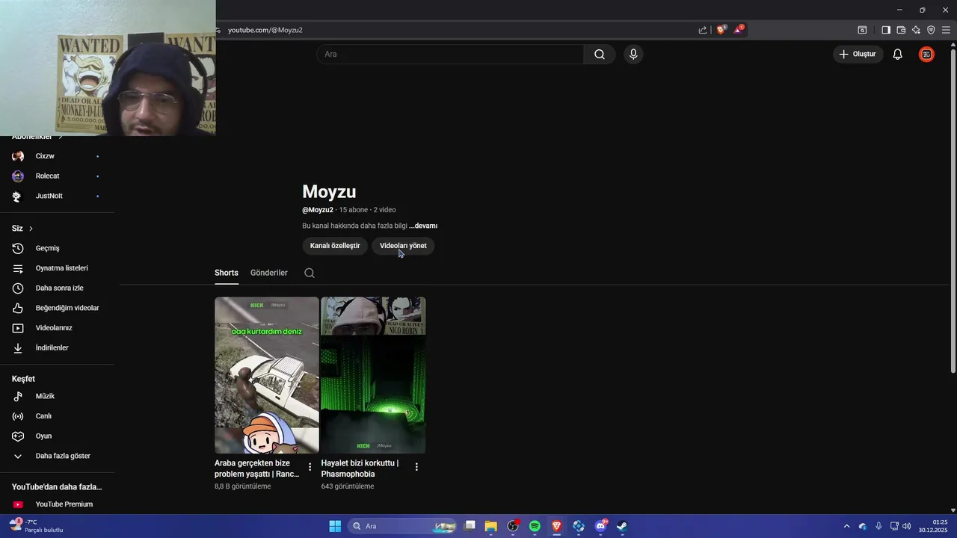Click the volume speaker tray icon

coord(907,526)
